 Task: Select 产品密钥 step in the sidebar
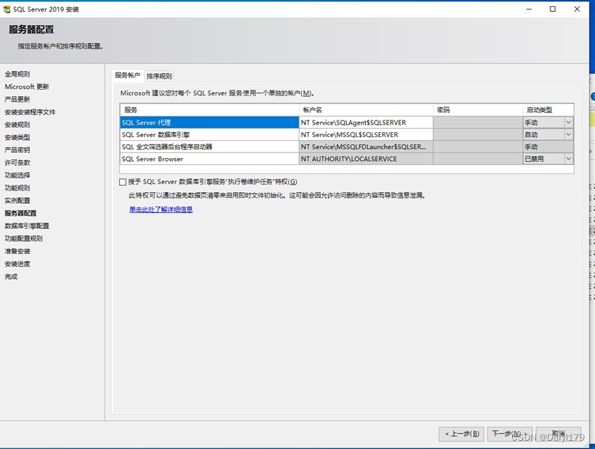pyautogui.click(x=17, y=150)
